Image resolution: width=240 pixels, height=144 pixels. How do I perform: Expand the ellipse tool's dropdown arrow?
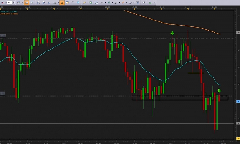click(134, 3)
